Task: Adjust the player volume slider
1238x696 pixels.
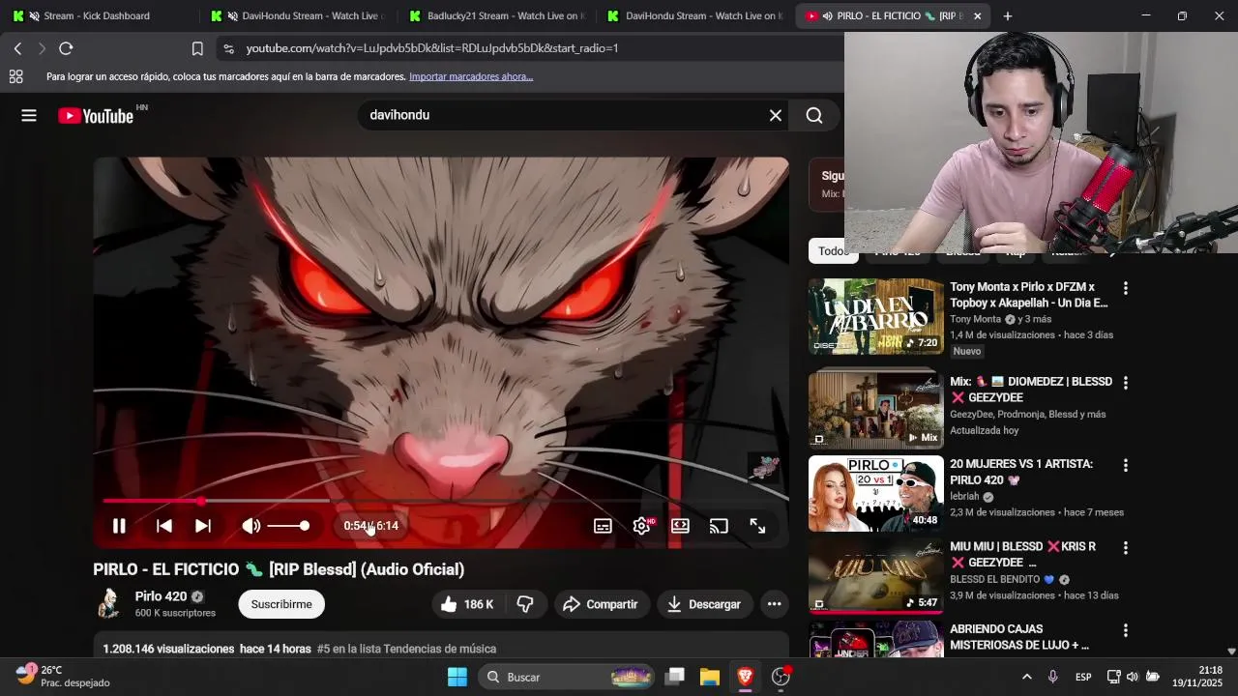Action: (288, 526)
